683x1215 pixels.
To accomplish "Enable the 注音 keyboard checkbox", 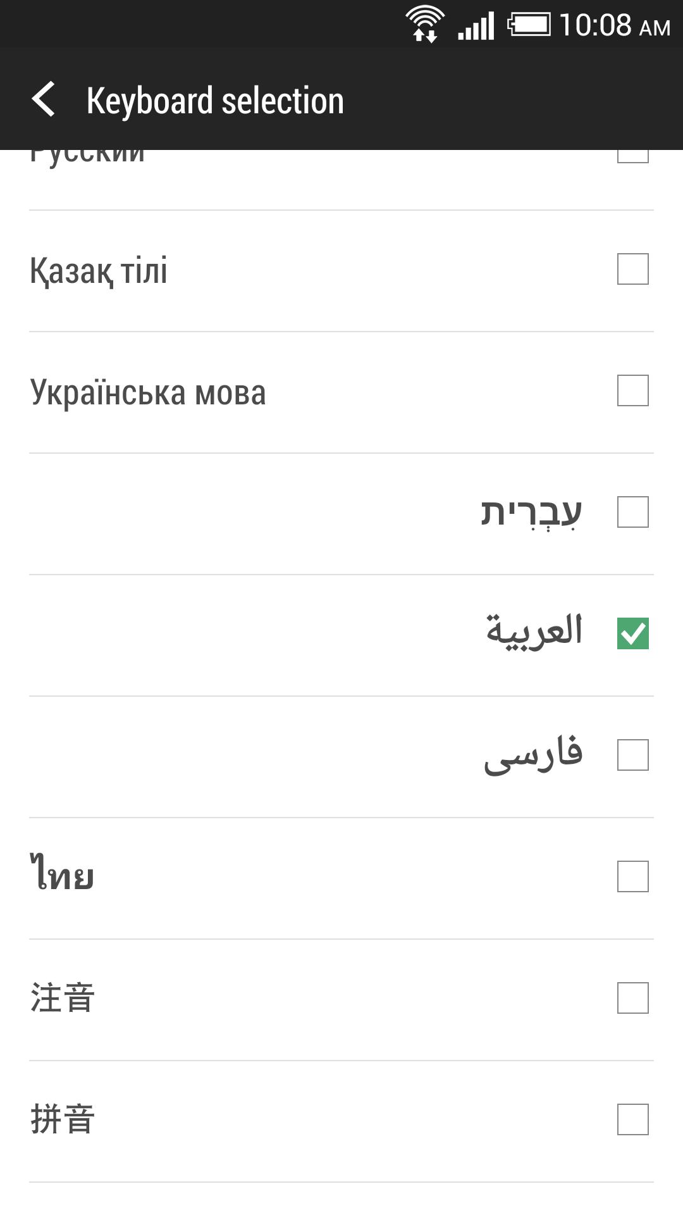I will click(x=632, y=999).
